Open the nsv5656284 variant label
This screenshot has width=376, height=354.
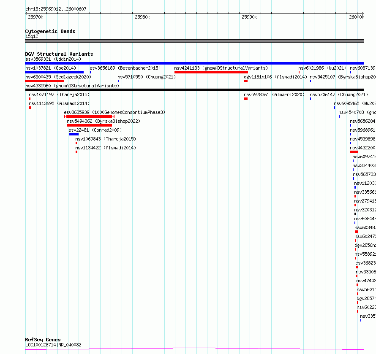(362, 121)
